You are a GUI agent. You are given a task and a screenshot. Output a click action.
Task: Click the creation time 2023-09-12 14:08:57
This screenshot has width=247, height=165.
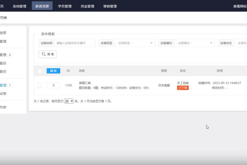click(227, 83)
